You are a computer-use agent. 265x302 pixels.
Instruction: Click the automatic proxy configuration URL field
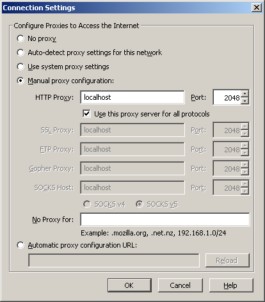pyautogui.click(x=114, y=260)
